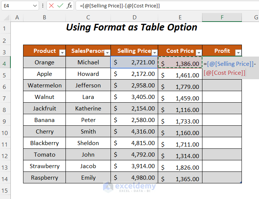Select cost price 1,386.00 cell
The image size is (259, 199).
click(180, 62)
